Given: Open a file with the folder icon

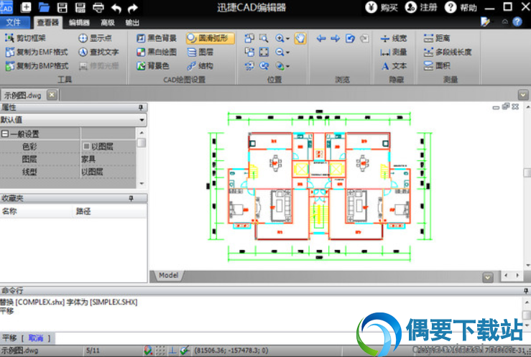Looking at the screenshot, I should (44, 7).
